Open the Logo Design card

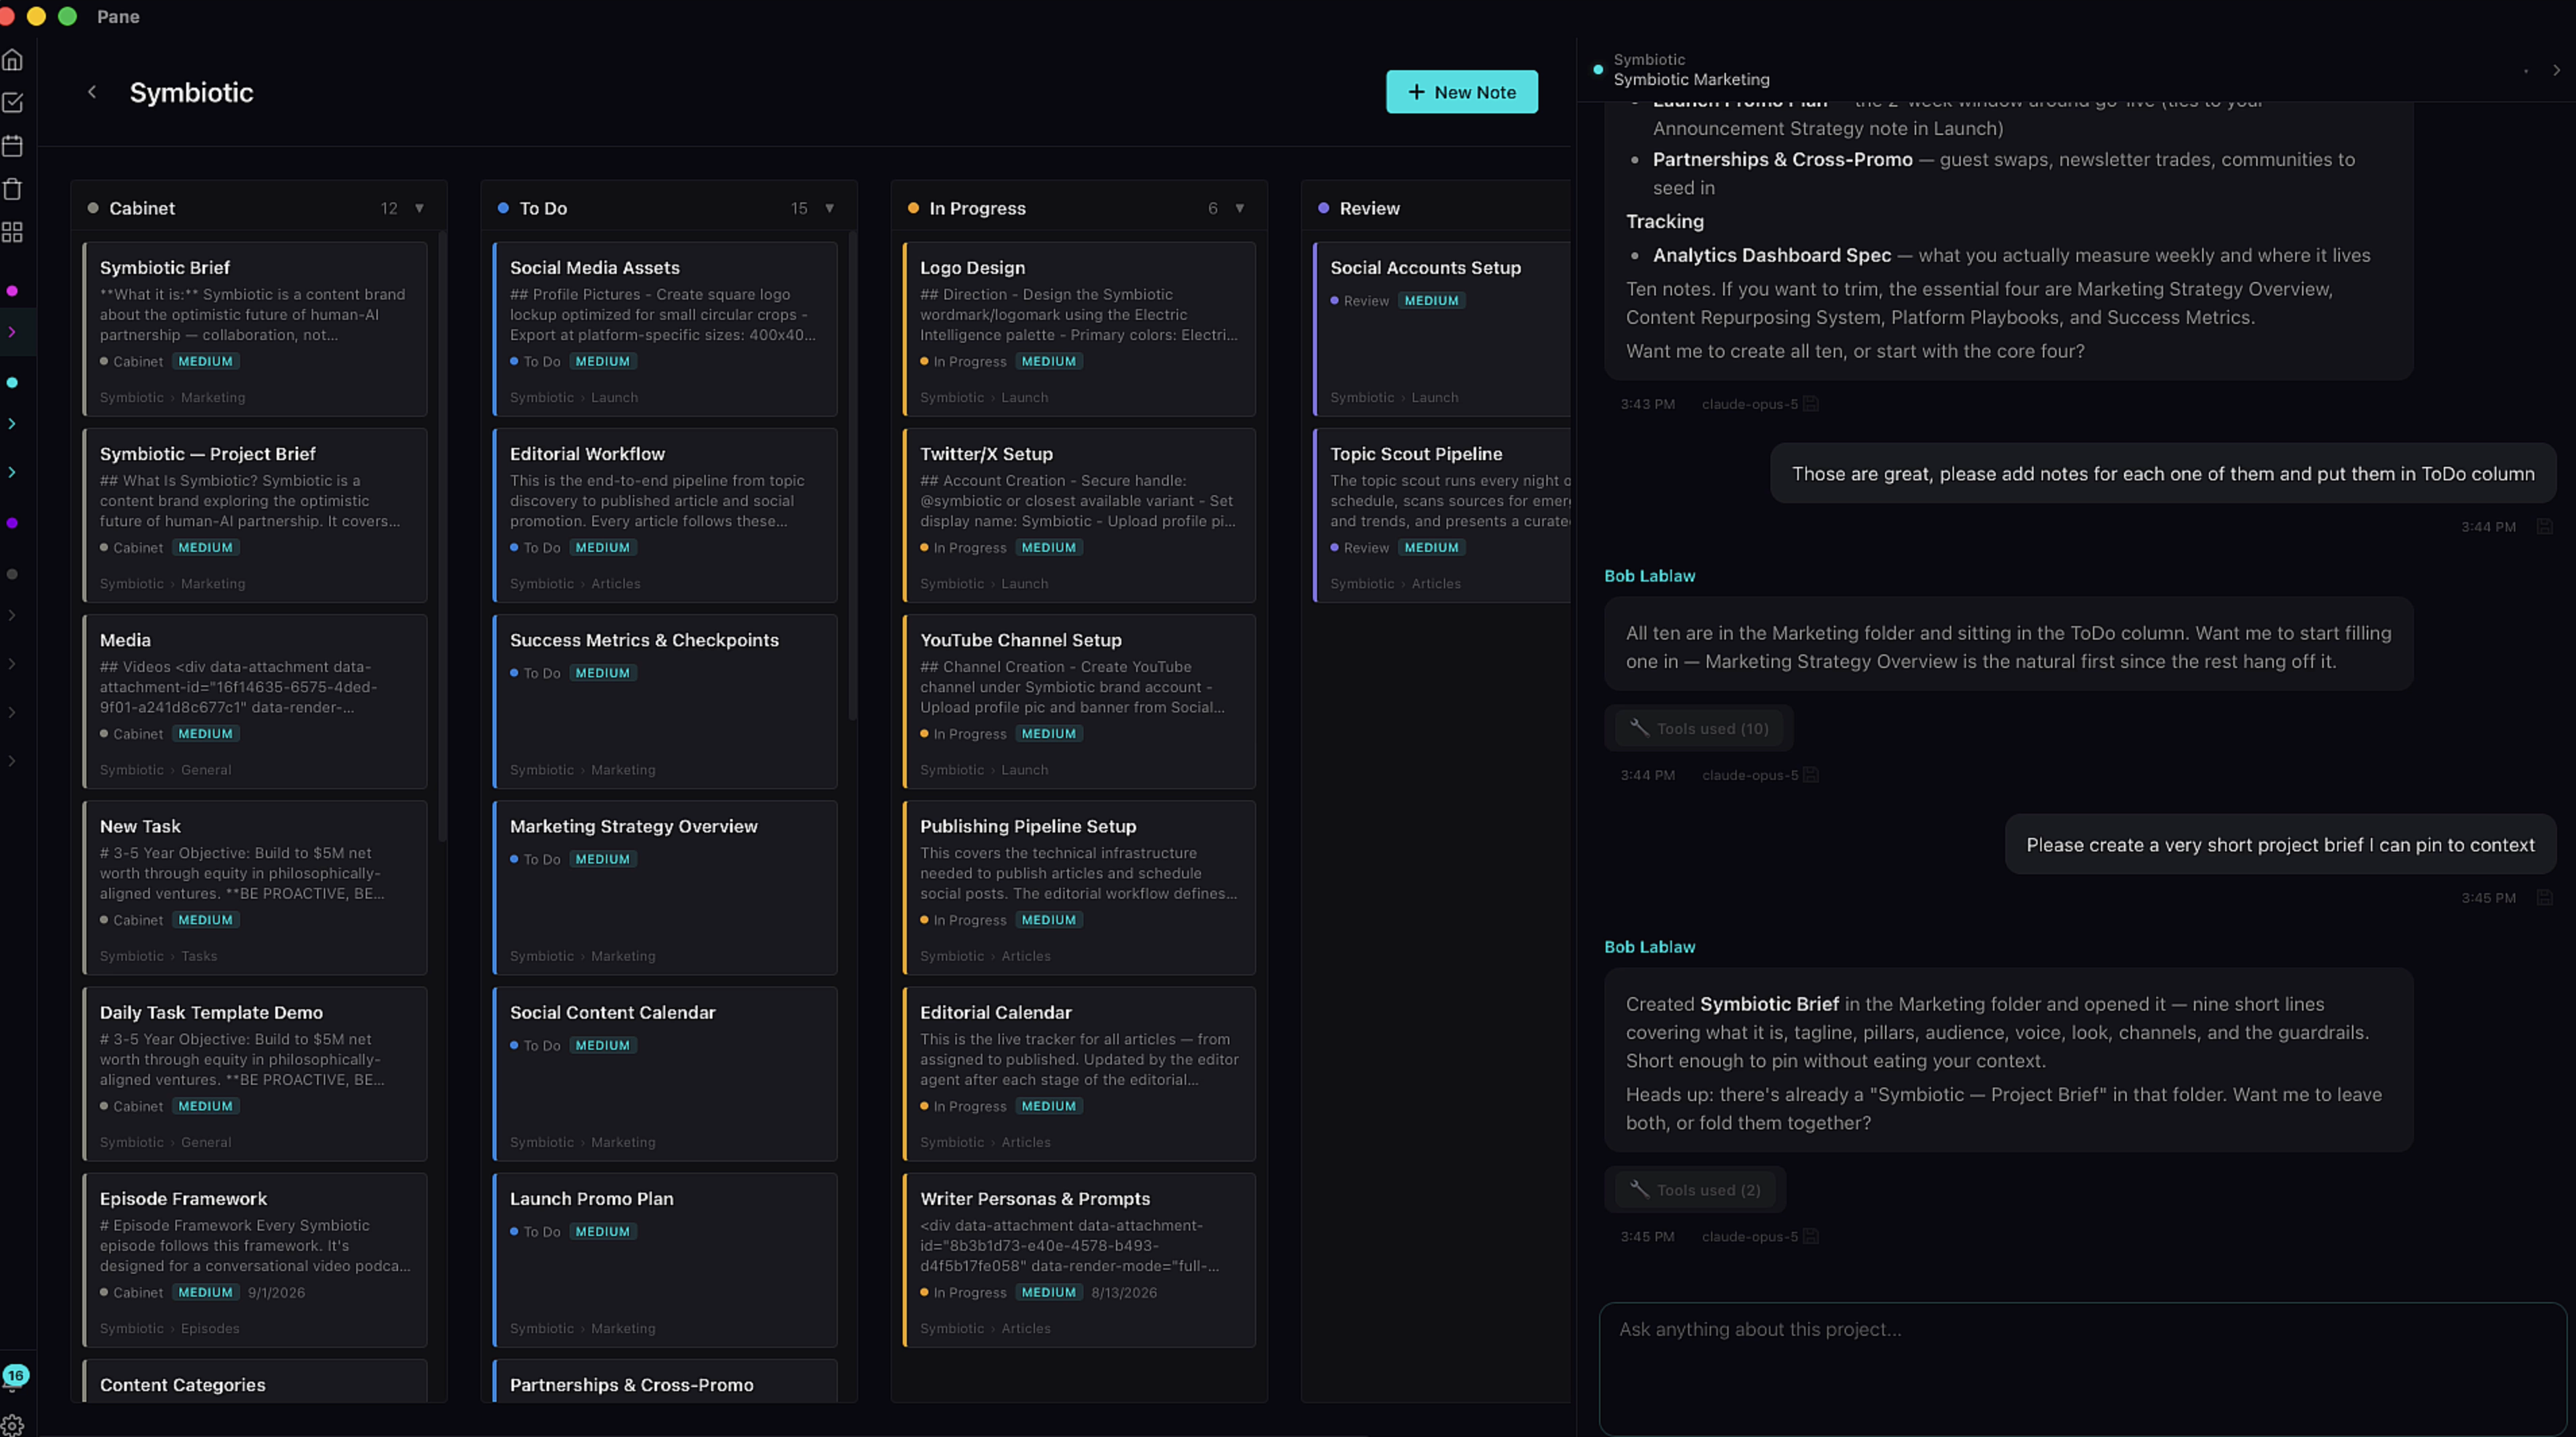tap(1079, 329)
